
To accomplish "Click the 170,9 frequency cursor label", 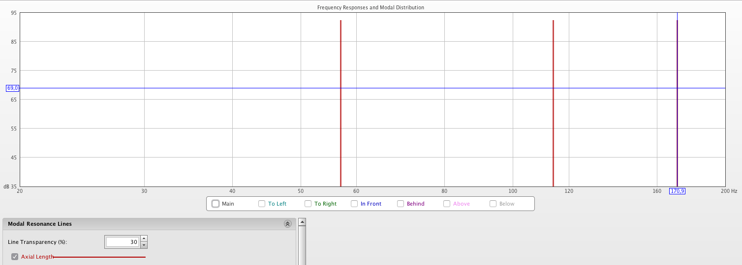I will [x=677, y=191].
